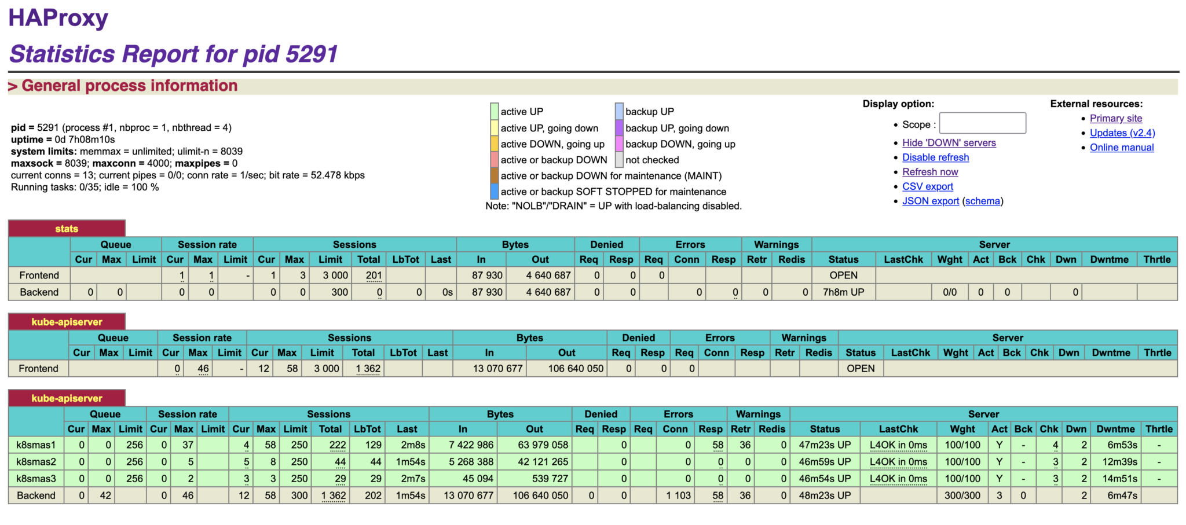This screenshot has width=1186, height=525.
Task: Click the 'stats' proxy title
Action: pos(67,229)
